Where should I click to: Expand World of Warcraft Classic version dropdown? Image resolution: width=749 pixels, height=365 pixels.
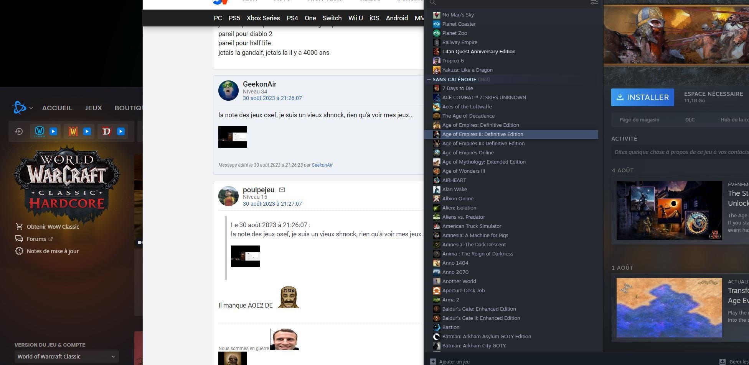click(66, 357)
